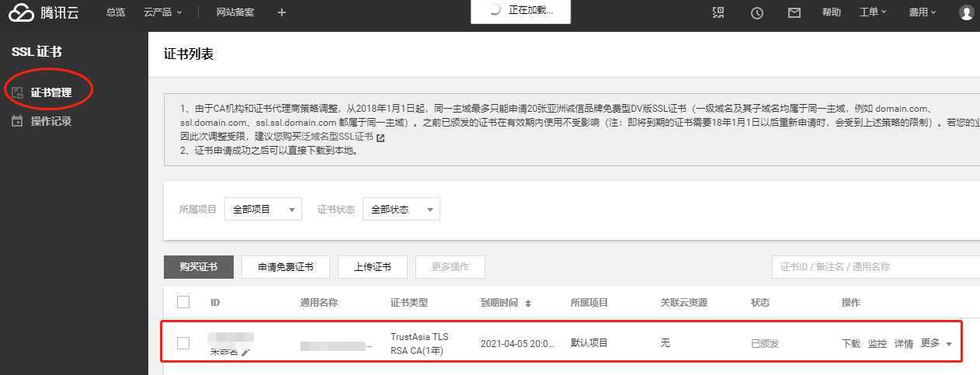980x375 pixels.
Task: Click the Tencent Cloud logo
Action: (44, 12)
